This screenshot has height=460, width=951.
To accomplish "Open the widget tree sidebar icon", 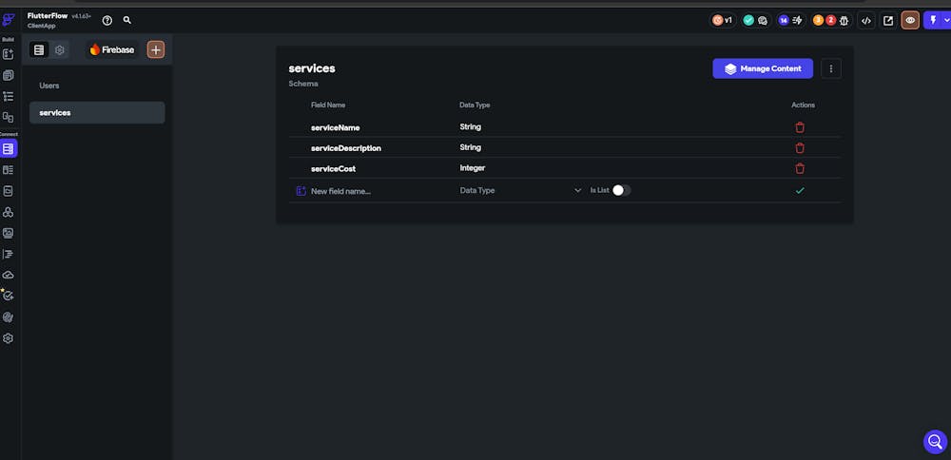I will [x=9, y=96].
